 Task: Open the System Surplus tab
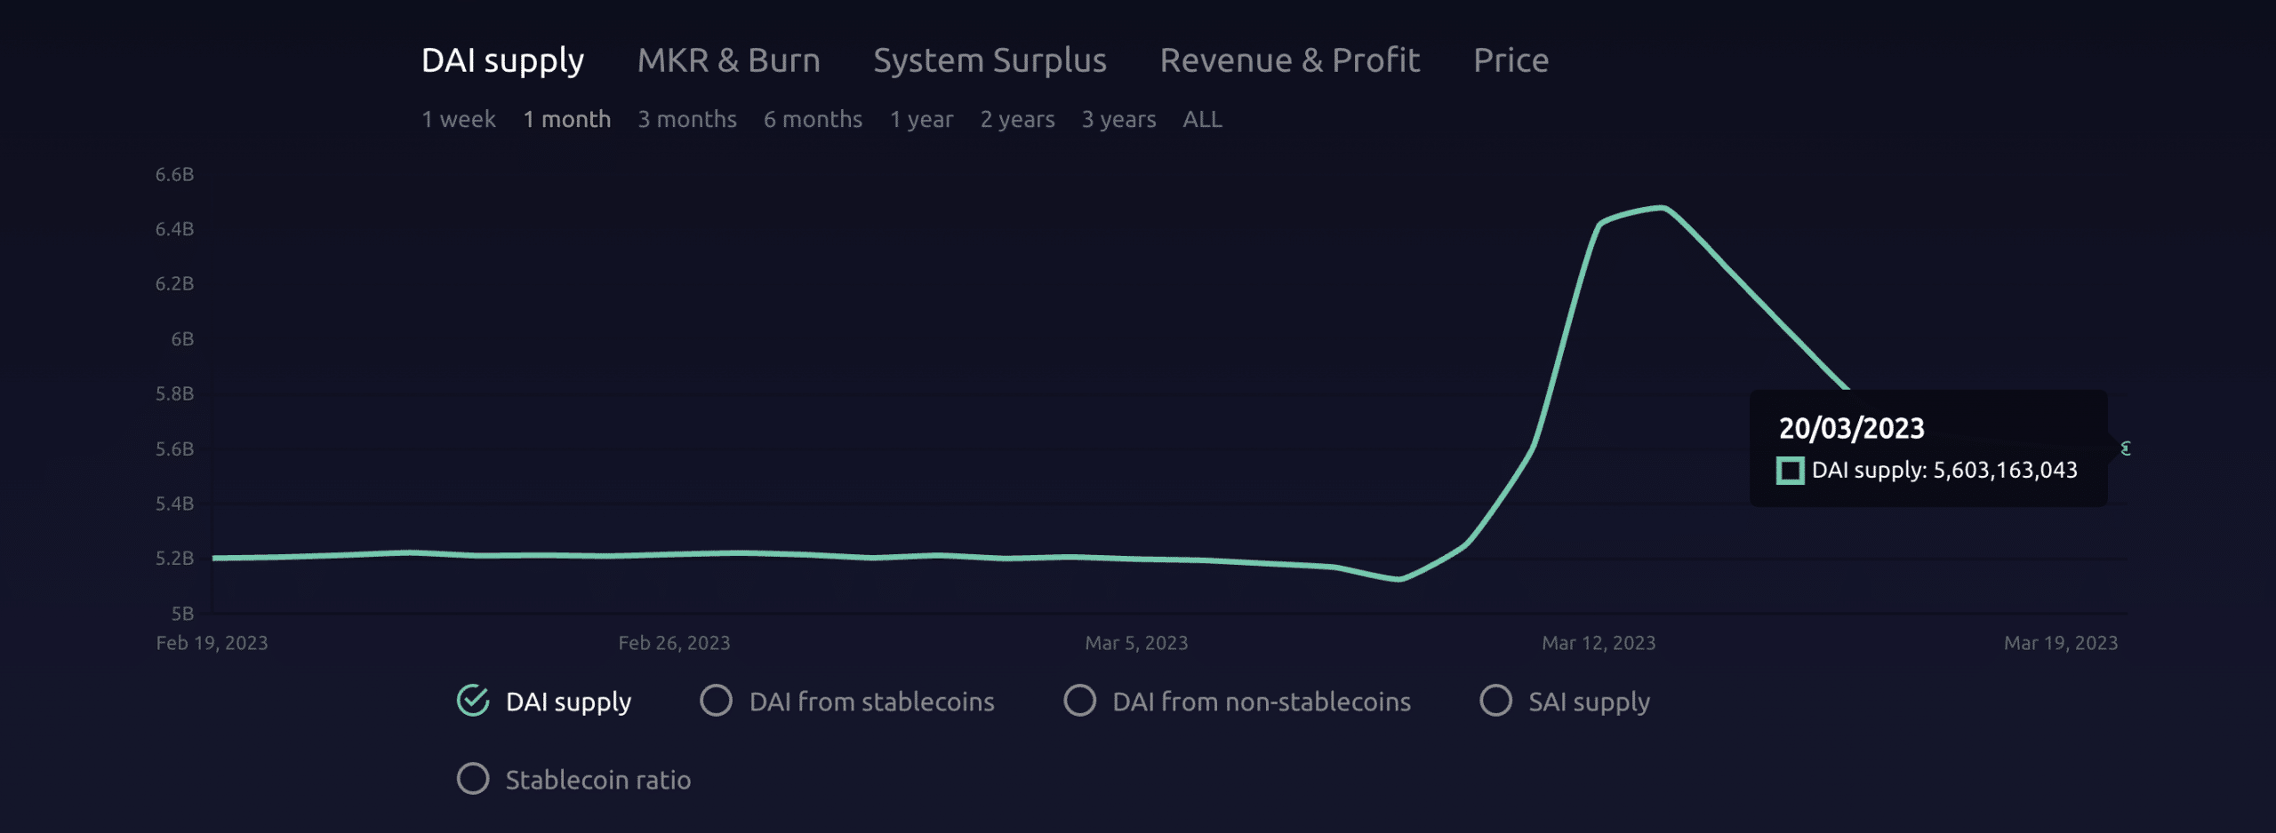pos(990,59)
